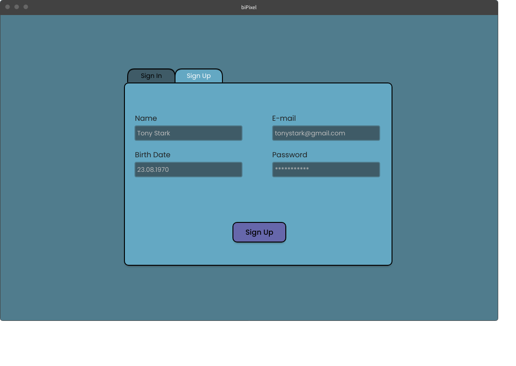Click the Name label text
Screen dimensions: 516x366
coord(146,118)
